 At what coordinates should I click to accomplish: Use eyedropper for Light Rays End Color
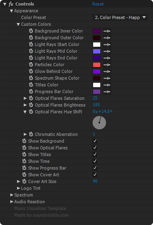(107, 58)
